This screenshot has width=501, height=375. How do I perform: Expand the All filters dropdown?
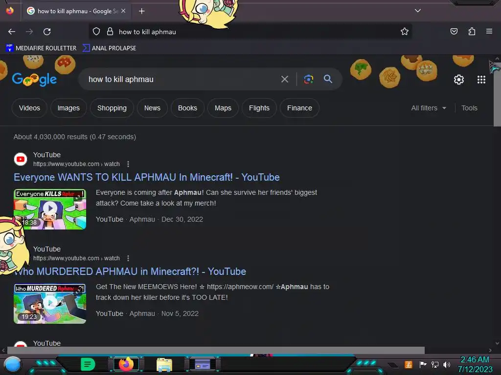tap(429, 108)
